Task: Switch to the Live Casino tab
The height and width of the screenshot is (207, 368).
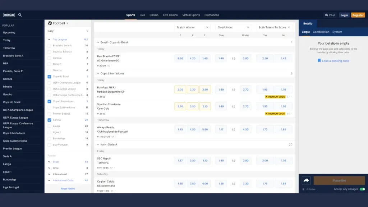Action: [170, 15]
